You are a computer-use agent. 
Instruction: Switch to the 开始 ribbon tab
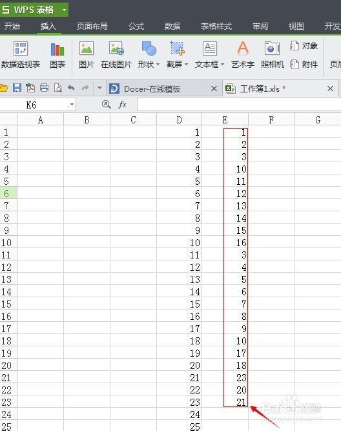pyautogui.click(x=12, y=26)
